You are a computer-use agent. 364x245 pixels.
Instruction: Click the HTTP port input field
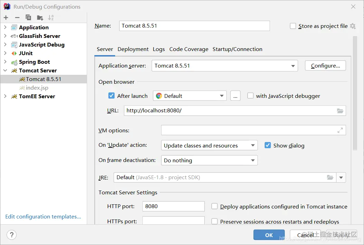point(173,206)
